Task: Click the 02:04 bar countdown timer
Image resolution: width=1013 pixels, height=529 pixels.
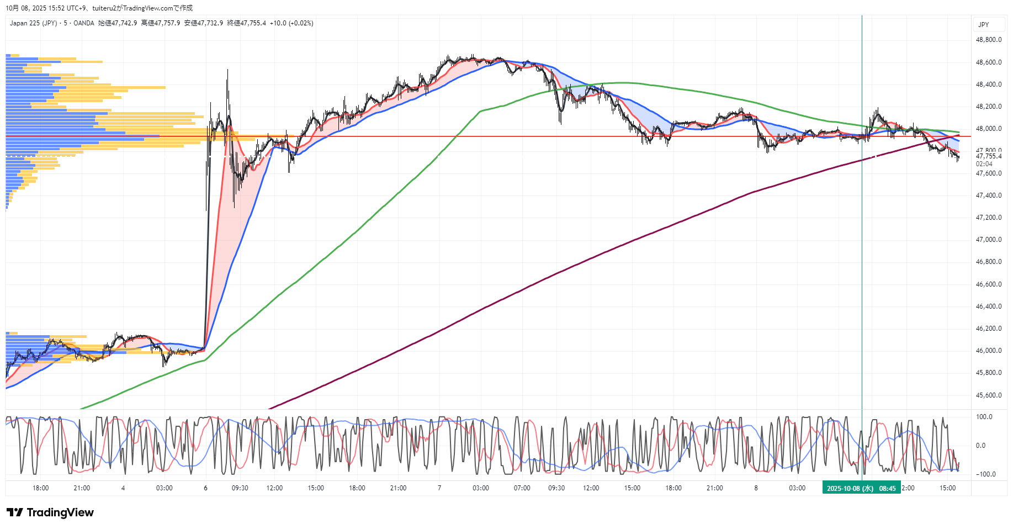Action: [x=984, y=164]
